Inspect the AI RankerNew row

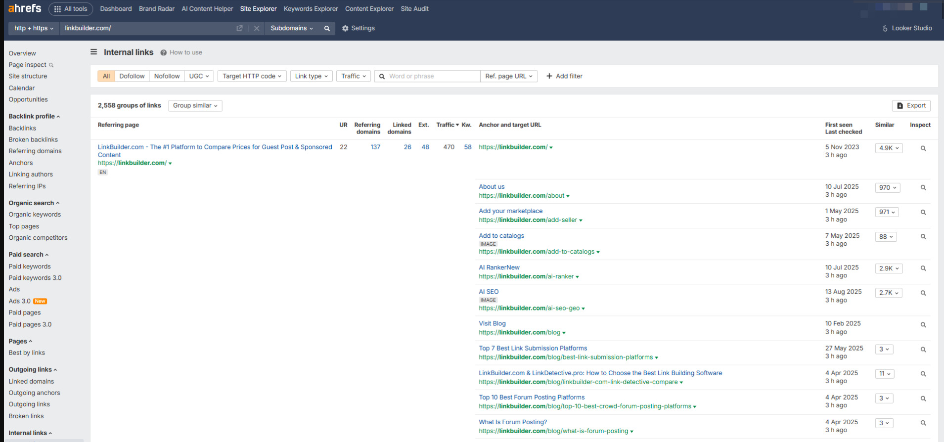point(923,268)
